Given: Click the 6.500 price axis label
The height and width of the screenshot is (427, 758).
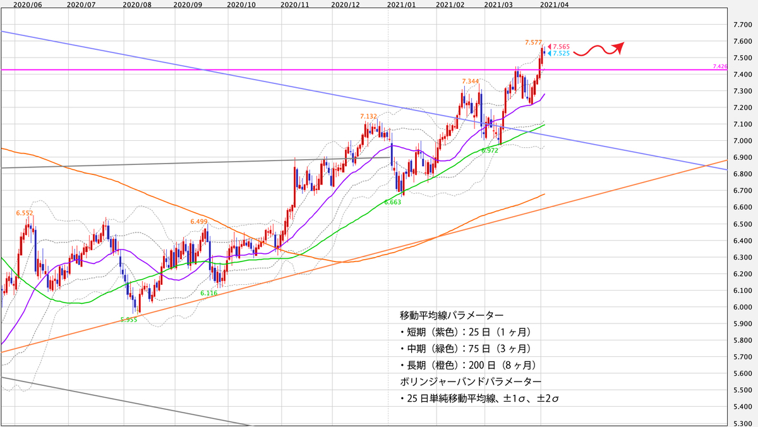Looking at the screenshot, I should coord(742,224).
